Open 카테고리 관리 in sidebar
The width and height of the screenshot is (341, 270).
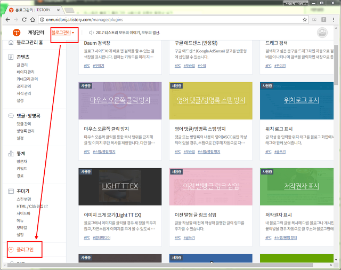(27, 79)
